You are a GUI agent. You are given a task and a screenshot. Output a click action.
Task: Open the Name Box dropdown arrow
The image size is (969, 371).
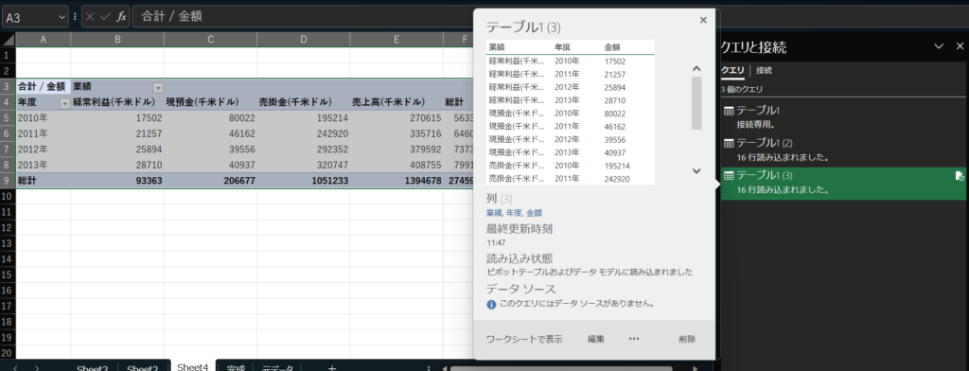point(61,17)
